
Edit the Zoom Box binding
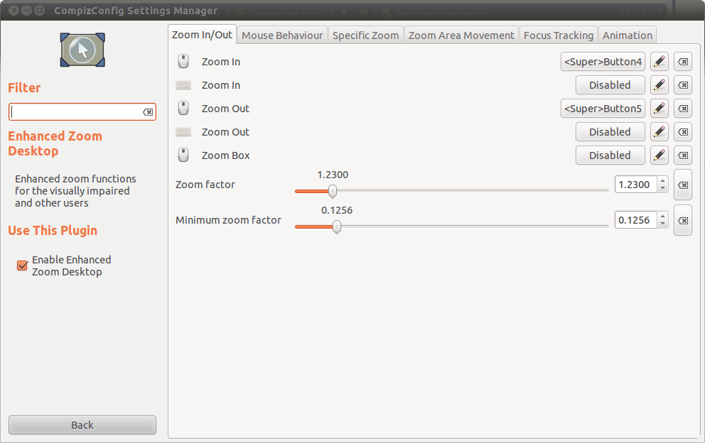point(659,155)
